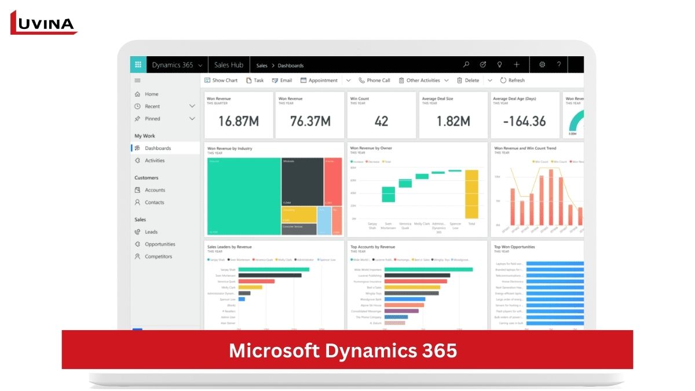Open the settings gear icon
Viewport: 695px width, 391px height.
543,65
